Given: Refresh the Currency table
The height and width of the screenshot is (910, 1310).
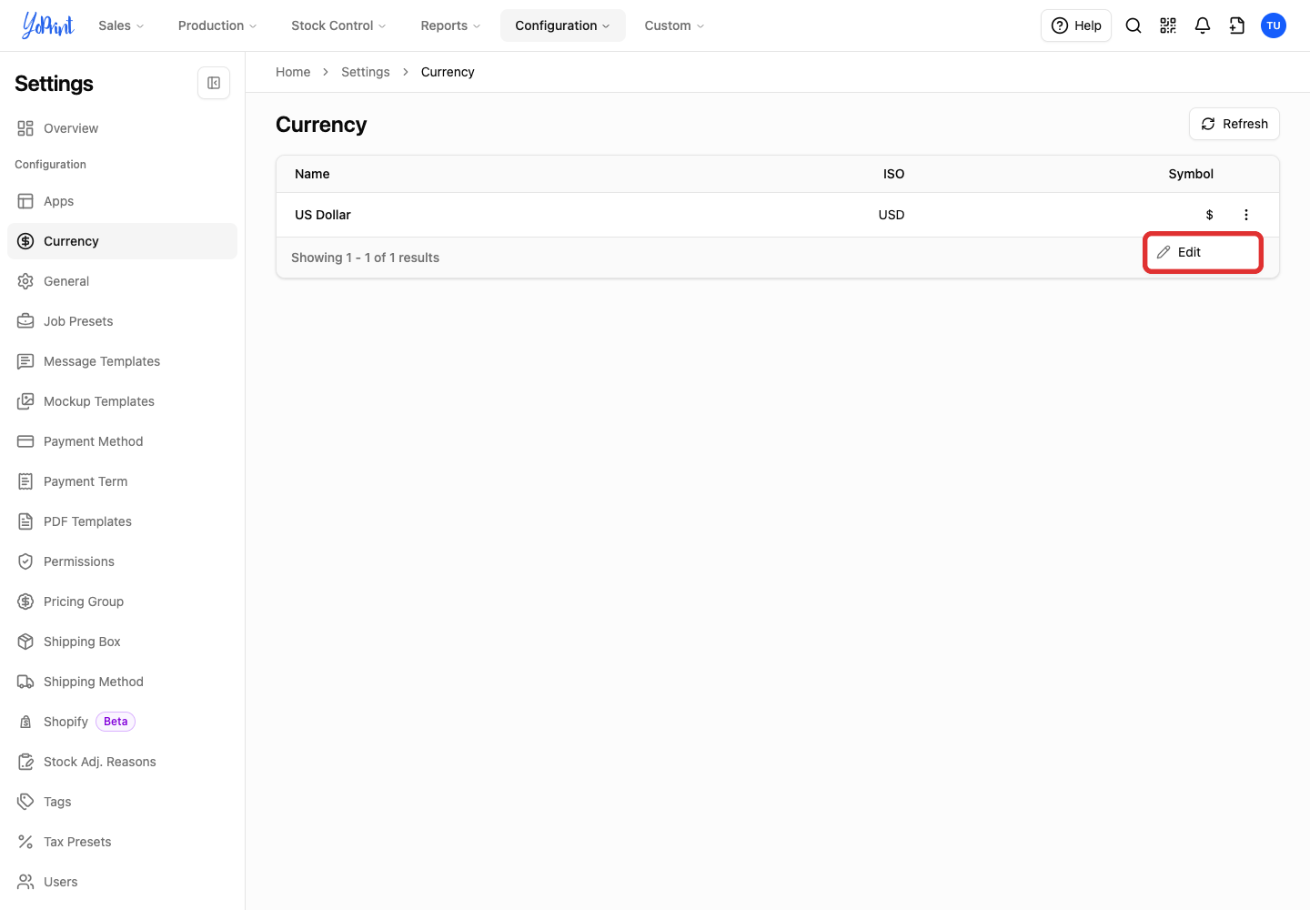Looking at the screenshot, I should click(1234, 124).
